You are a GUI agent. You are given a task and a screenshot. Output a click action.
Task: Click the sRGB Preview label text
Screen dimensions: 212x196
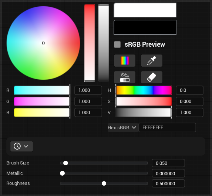coord(145,44)
